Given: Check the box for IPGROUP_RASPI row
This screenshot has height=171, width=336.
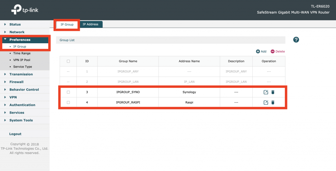Looking at the screenshot, I should click(68, 103).
